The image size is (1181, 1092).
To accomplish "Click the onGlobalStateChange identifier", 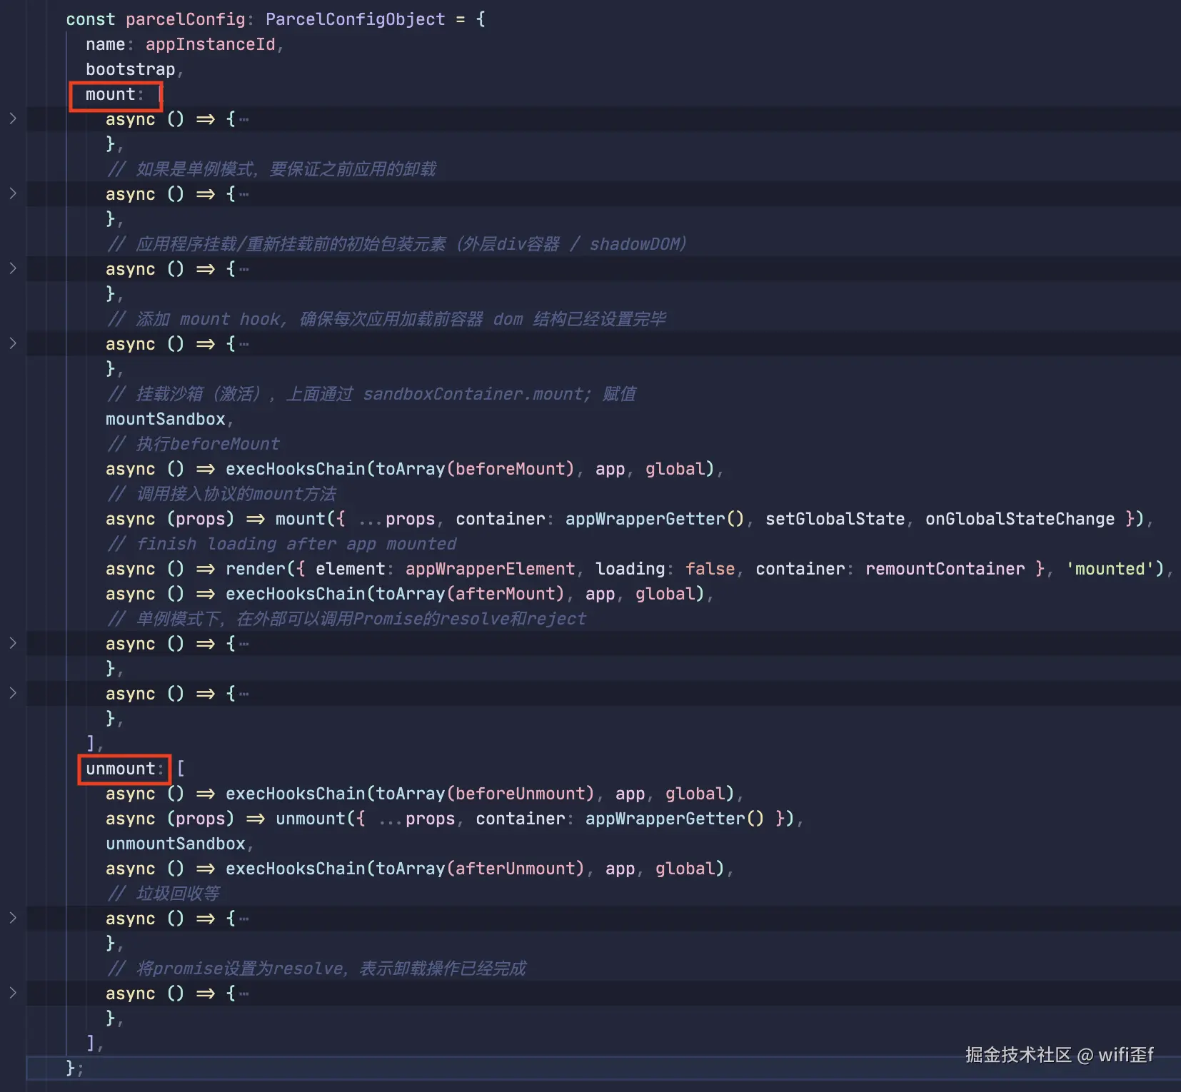I will pos(1020,519).
